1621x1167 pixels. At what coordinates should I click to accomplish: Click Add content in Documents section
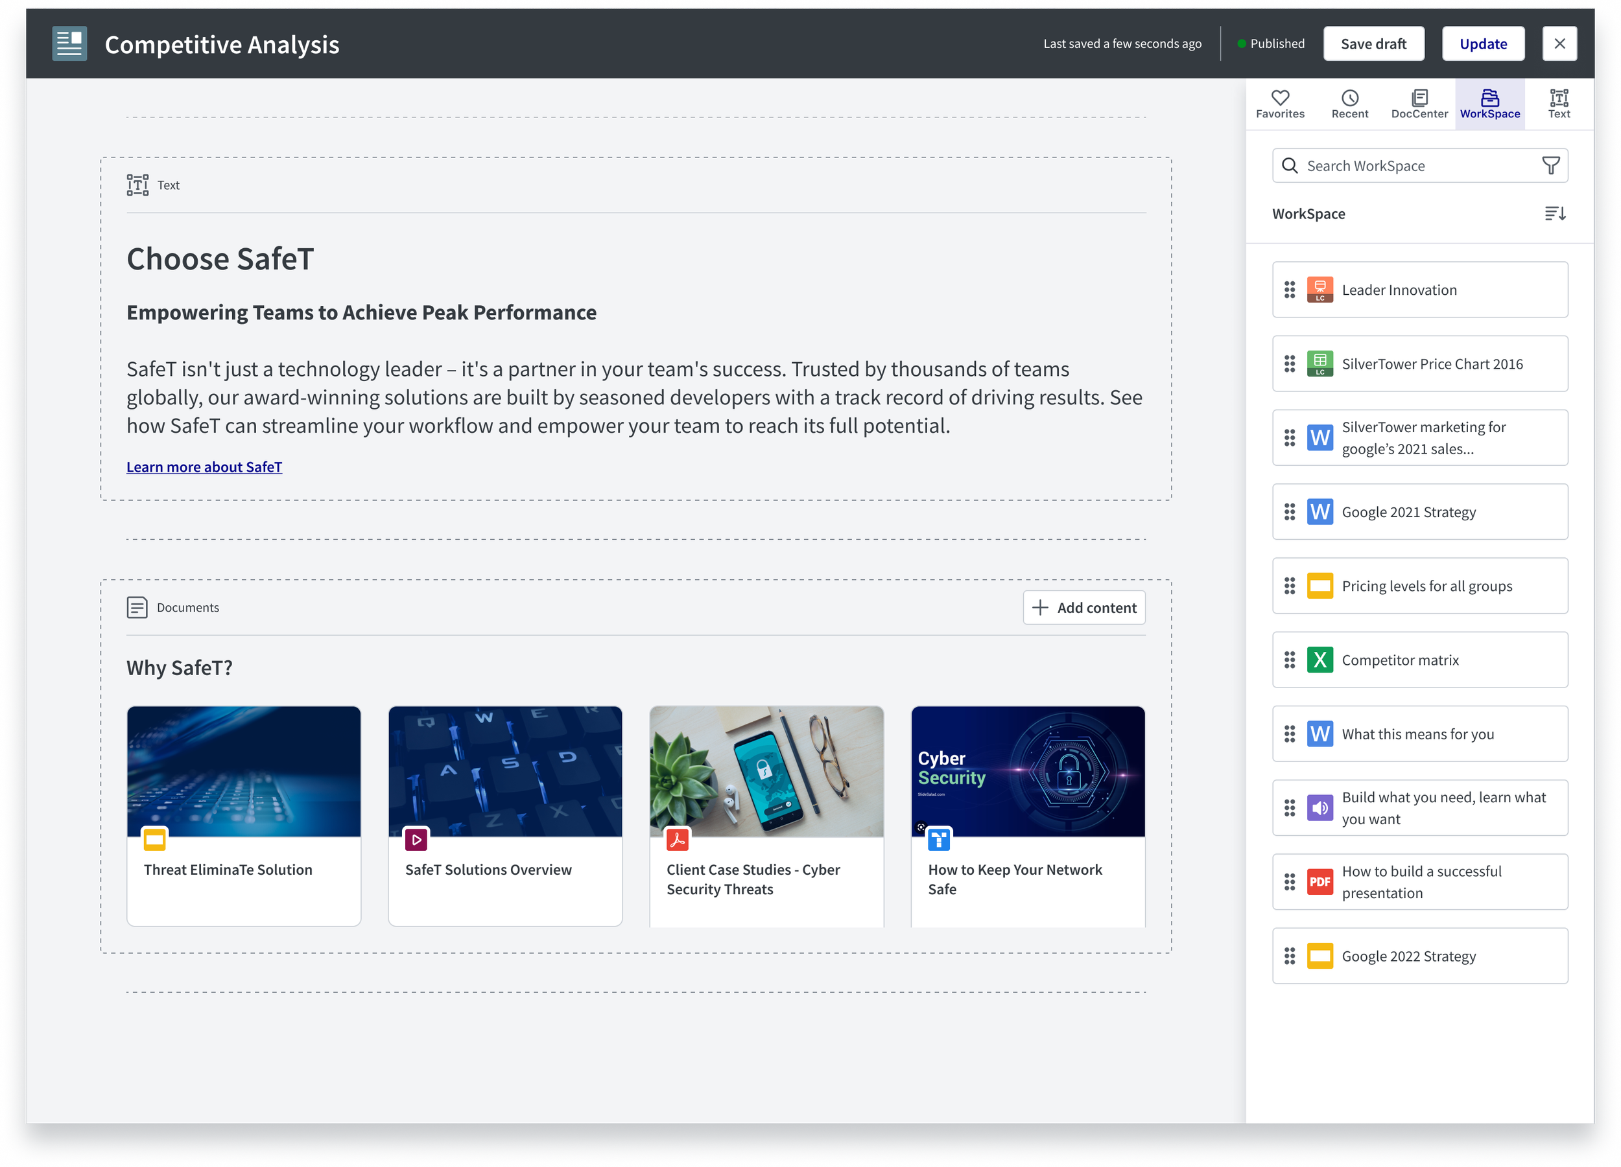[1083, 608]
